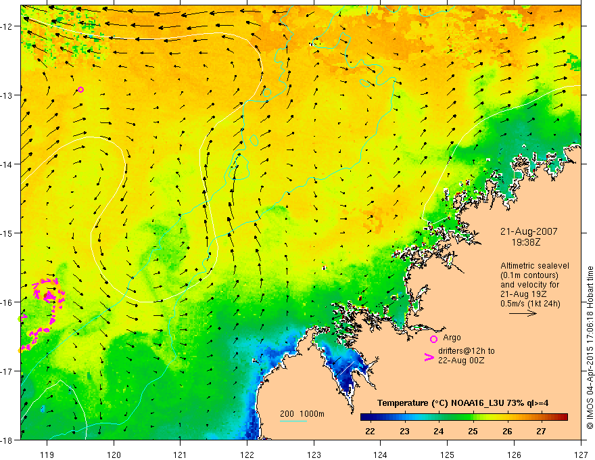Viewport: 595px width, 460px height.
Task: Click the '21-Aug-2007' date text
Action: [529, 231]
